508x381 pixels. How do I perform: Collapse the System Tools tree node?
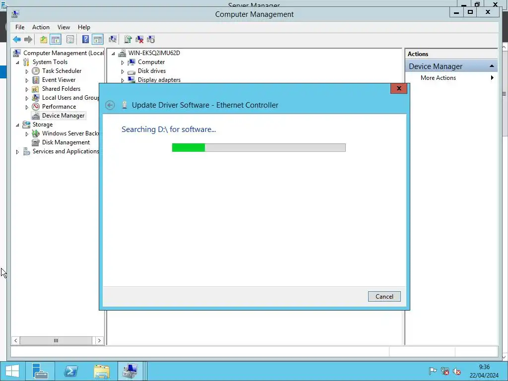click(17, 62)
